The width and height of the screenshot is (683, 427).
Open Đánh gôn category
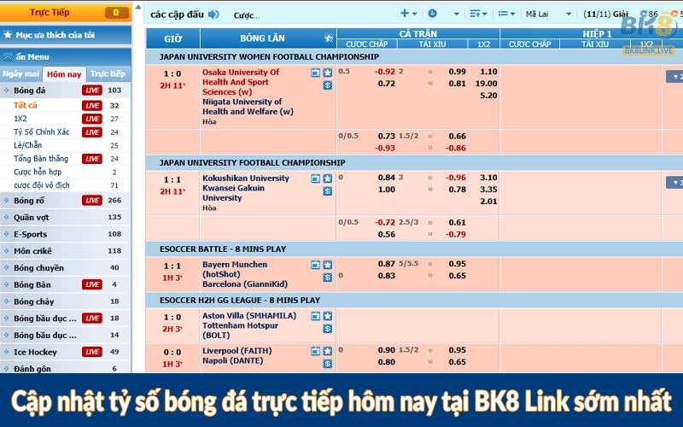66,368
